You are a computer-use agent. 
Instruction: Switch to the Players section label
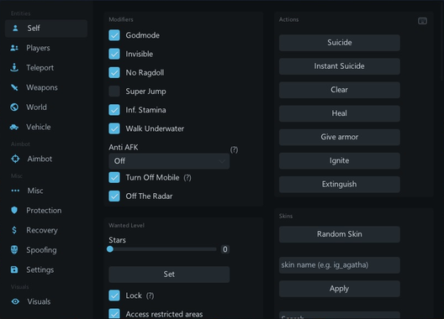(38, 48)
